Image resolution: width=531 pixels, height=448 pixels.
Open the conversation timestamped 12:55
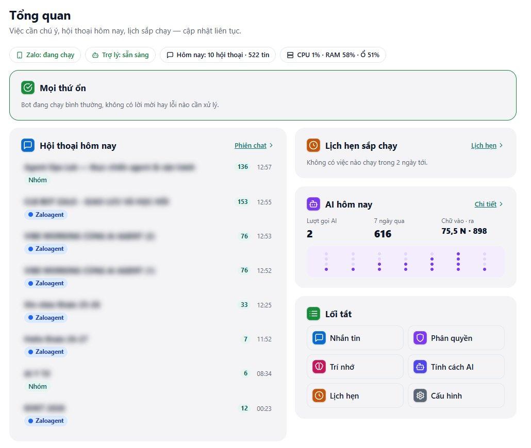148,208
